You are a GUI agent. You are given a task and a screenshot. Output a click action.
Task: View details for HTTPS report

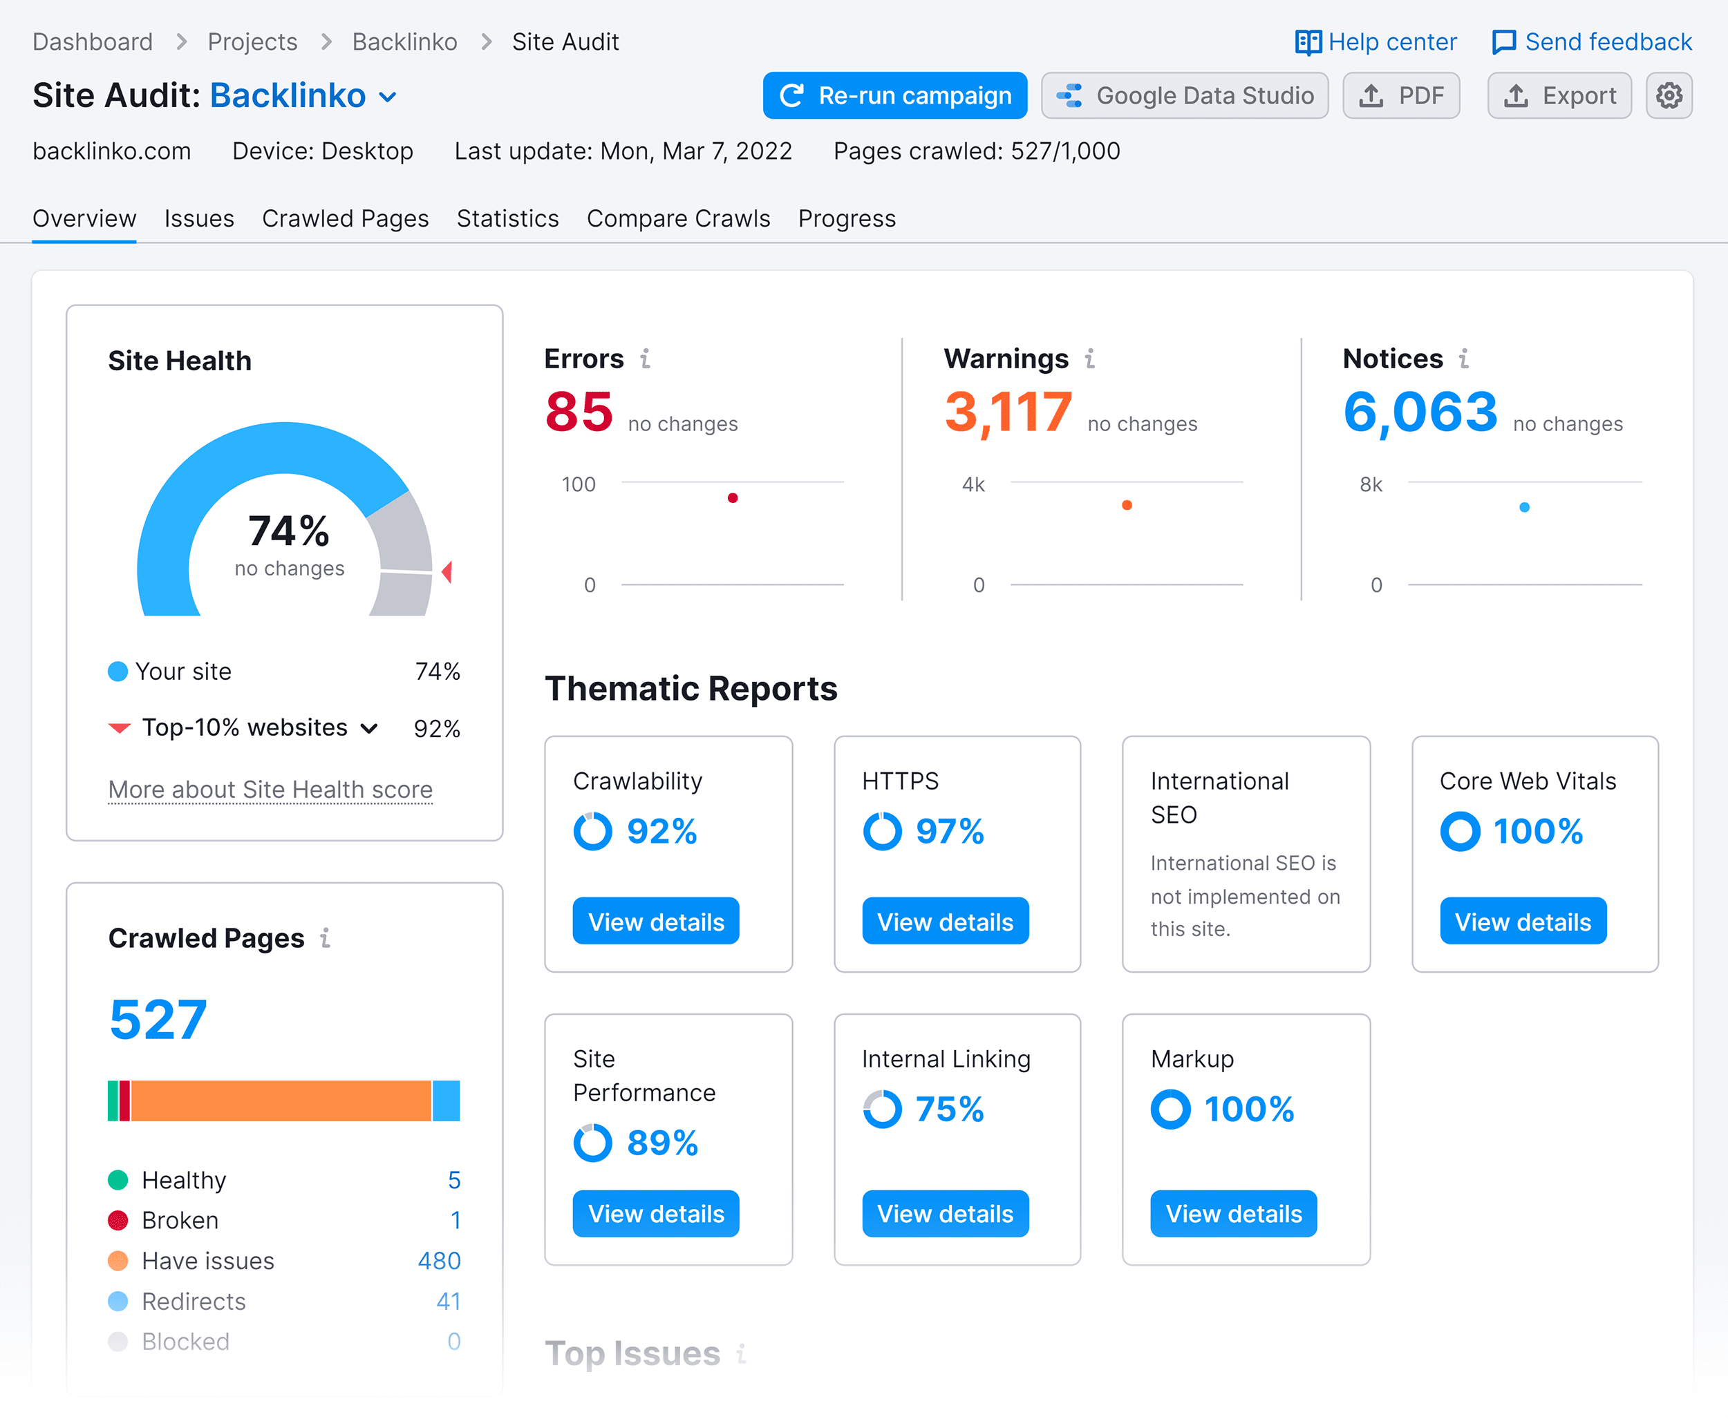coord(946,921)
